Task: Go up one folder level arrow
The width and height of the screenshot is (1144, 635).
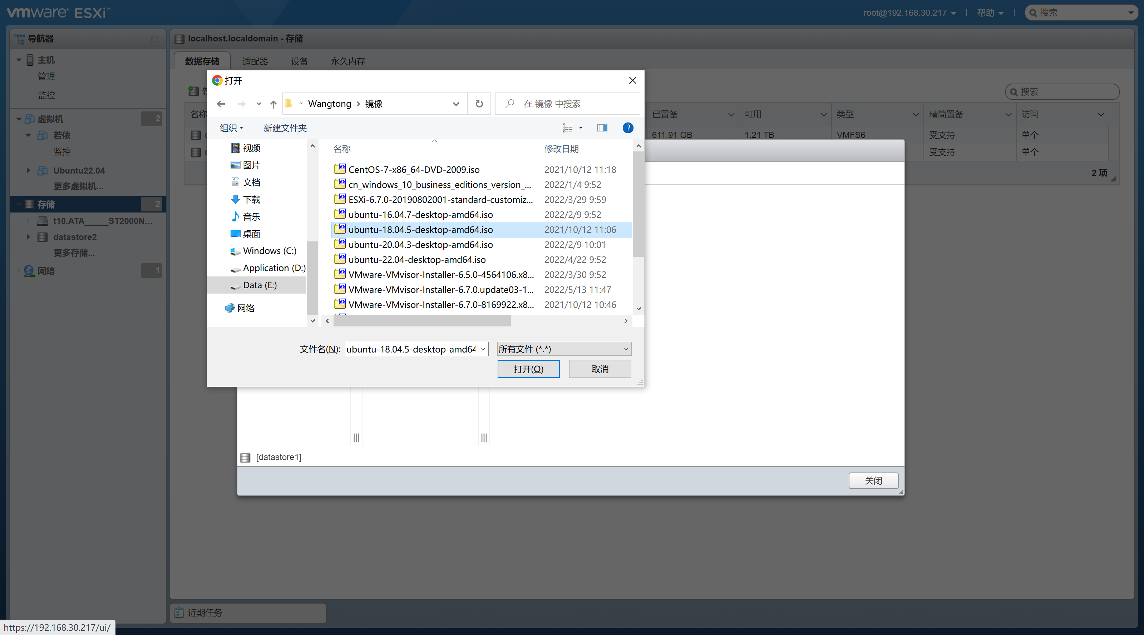Action: click(273, 104)
